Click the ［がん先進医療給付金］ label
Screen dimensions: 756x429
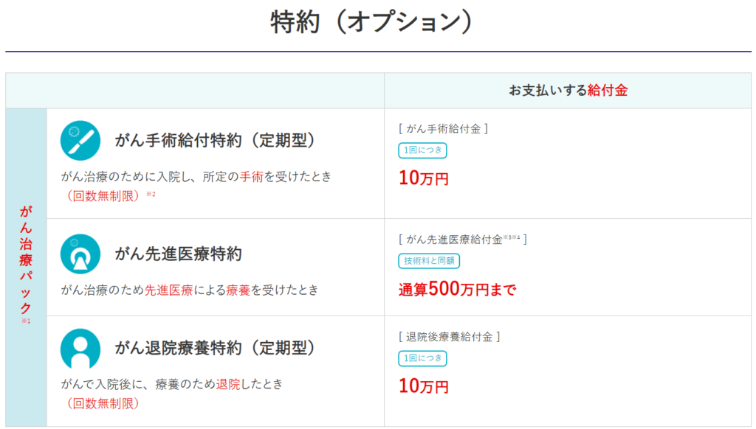pos(462,239)
